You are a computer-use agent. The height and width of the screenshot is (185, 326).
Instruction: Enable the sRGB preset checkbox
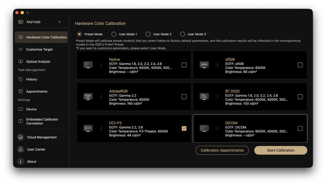click(x=300, y=65)
